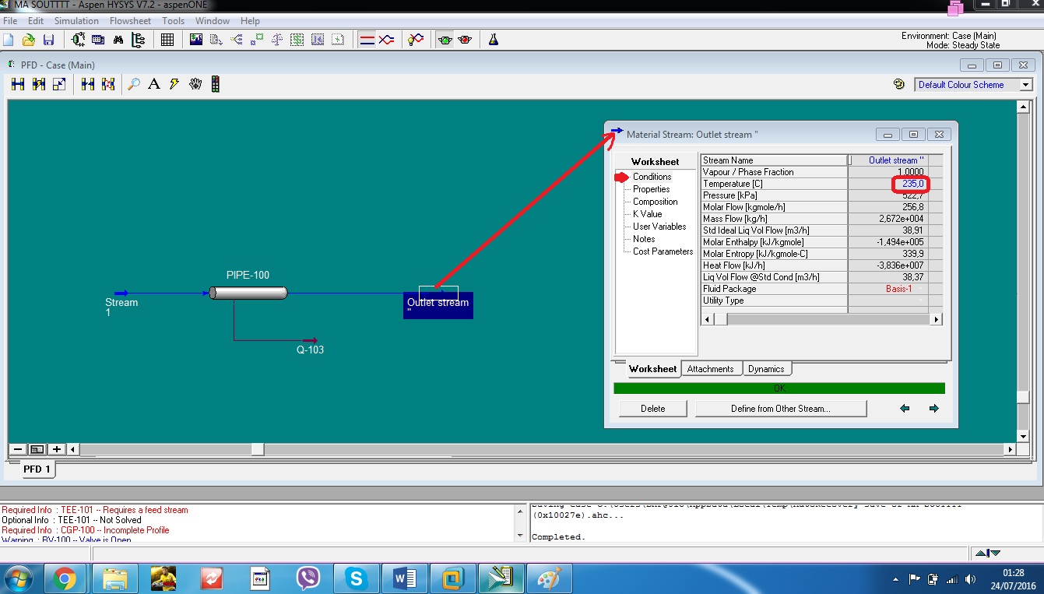This screenshot has width=1044, height=594.
Task: Click Define from Other Stream button
Action: point(781,409)
